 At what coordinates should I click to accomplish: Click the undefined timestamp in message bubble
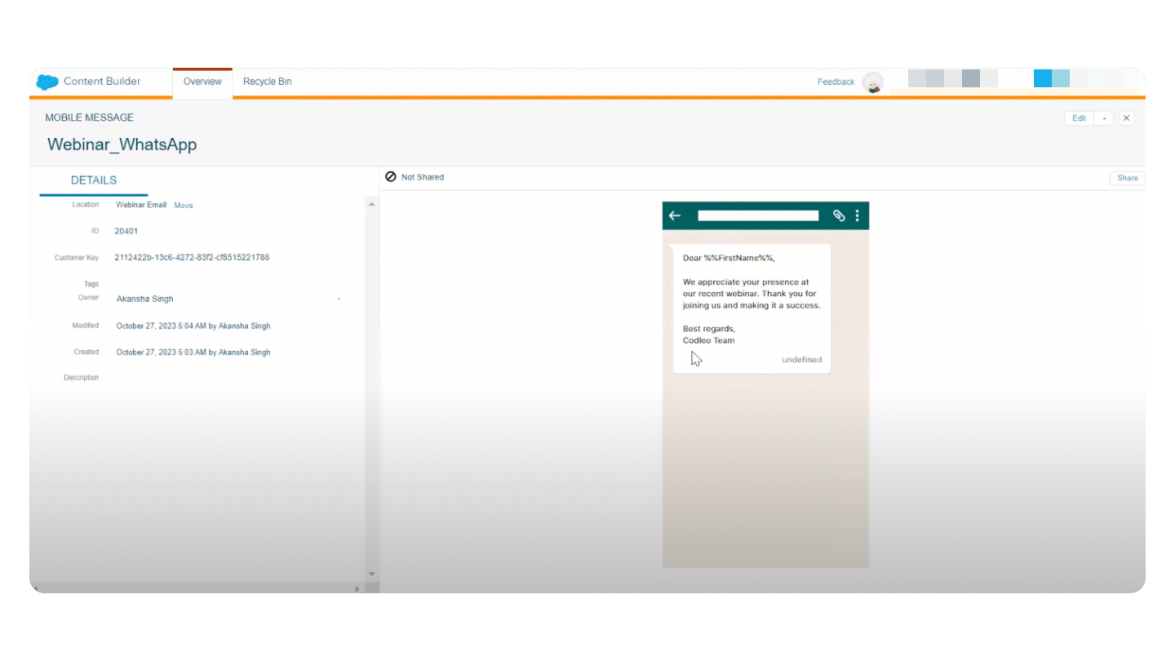[x=802, y=360]
